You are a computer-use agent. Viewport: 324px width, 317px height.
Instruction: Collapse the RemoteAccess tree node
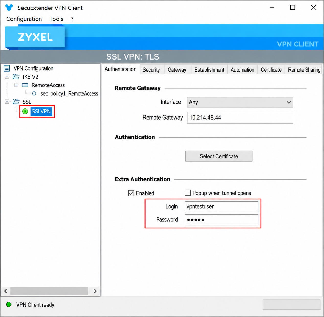pos(16,85)
